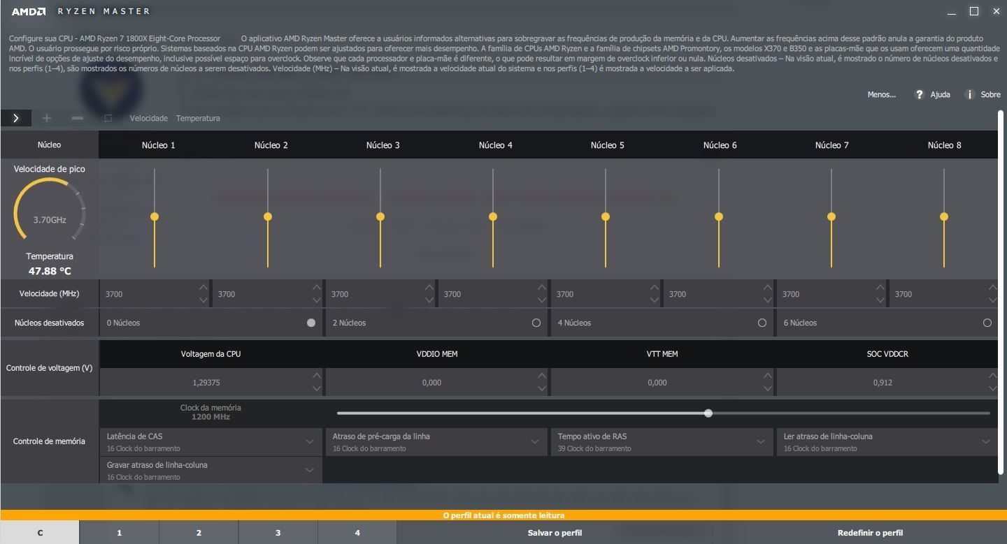Adjust the Núcleo 1 speed slider

click(x=155, y=216)
